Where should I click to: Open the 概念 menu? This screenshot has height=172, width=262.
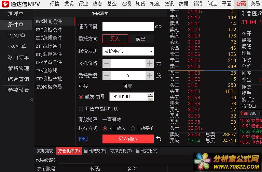[155, 4]
